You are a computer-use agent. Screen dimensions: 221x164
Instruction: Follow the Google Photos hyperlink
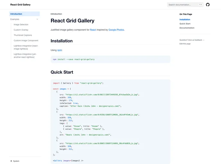(x=116, y=30)
